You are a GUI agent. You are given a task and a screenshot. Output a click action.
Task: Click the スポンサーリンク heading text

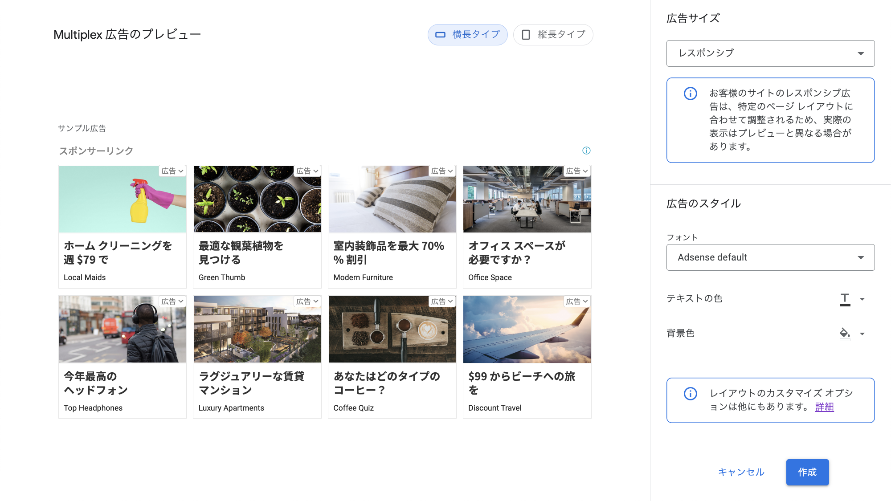[96, 151]
